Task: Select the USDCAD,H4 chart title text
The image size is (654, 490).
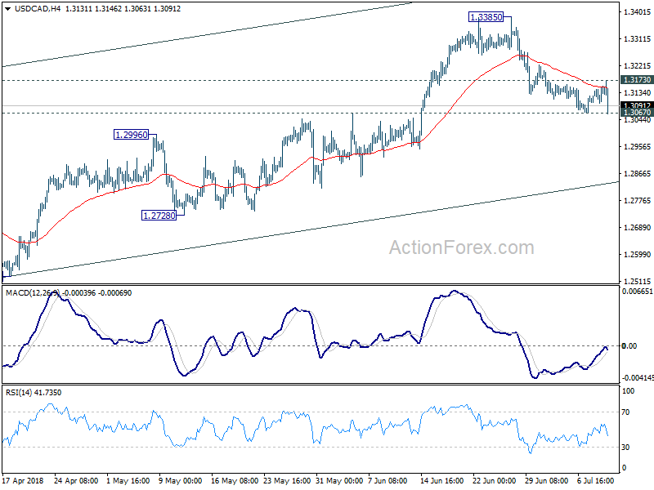Action: point(38,9)
